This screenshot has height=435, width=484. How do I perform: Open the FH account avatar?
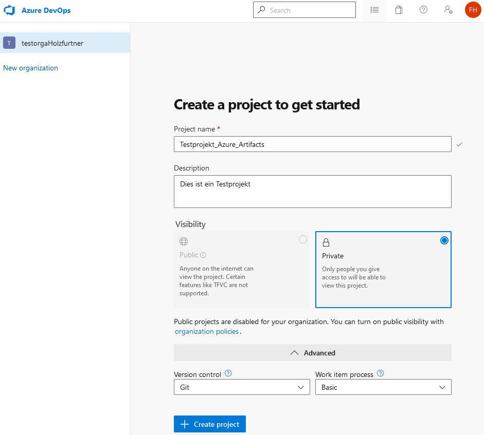pos(473,10)
